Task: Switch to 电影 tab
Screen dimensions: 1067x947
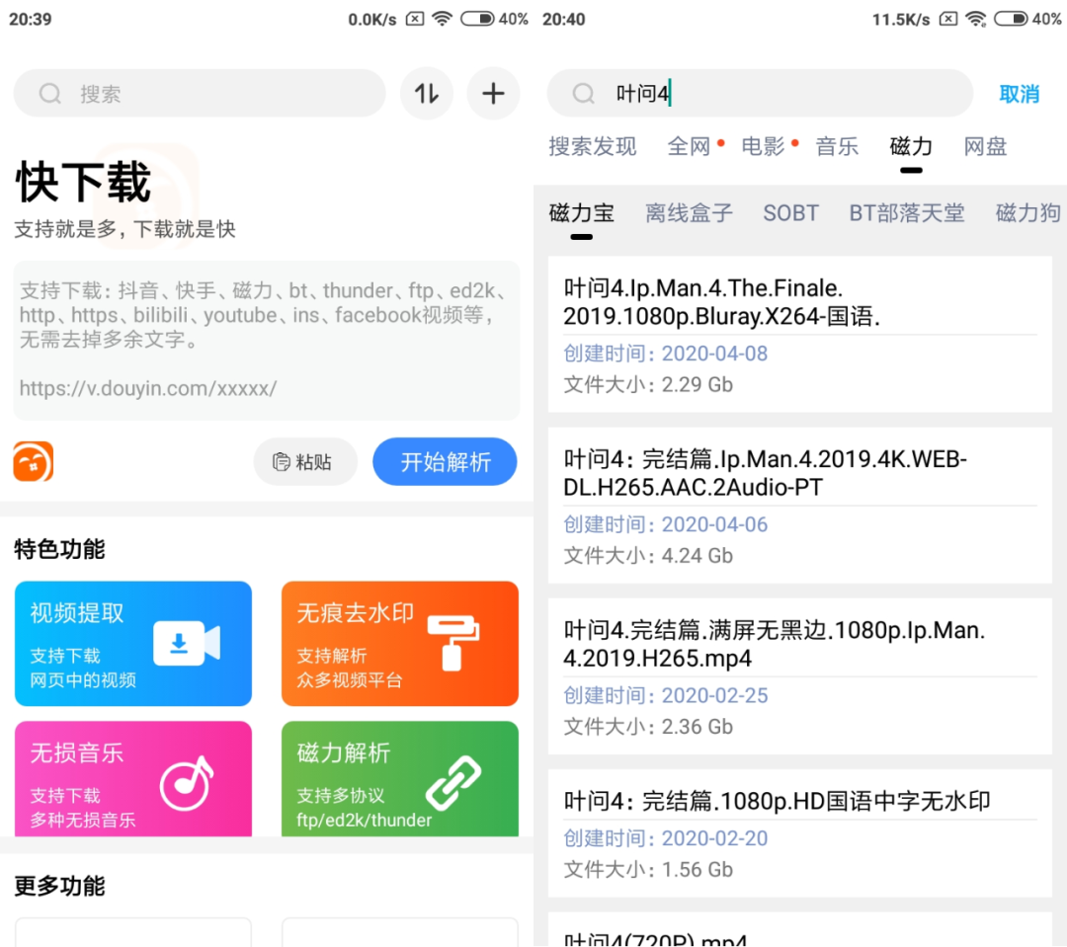Action: pos(763,146)
